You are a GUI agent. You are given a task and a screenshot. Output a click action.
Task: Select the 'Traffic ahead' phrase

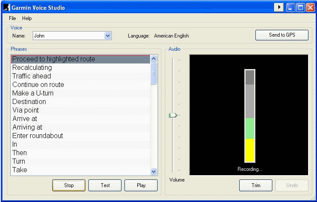(x=32, y=76)
